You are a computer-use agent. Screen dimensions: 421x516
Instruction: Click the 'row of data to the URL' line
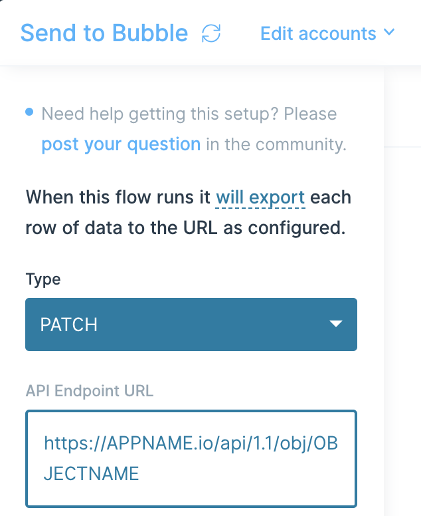[122, 227]
